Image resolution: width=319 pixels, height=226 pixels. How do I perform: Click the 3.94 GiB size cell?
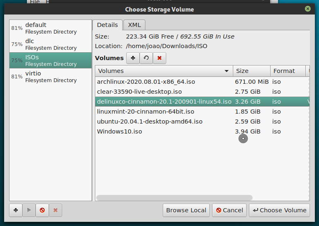click(248, 131)
